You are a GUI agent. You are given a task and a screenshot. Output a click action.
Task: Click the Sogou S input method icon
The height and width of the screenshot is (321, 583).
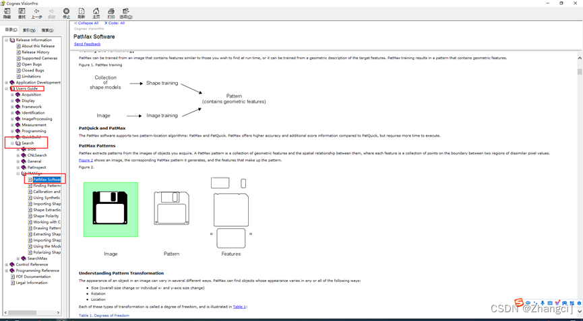coord(519,302)
